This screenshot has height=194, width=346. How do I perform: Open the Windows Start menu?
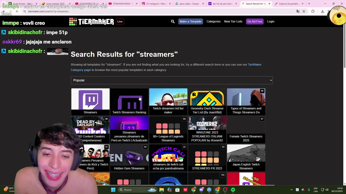(x=113, y=190)
